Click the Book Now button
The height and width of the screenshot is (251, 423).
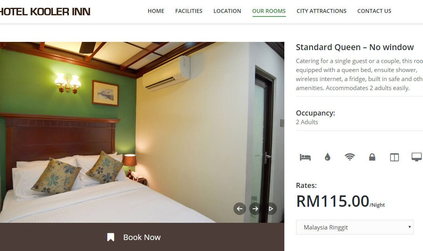click(142, 237)
